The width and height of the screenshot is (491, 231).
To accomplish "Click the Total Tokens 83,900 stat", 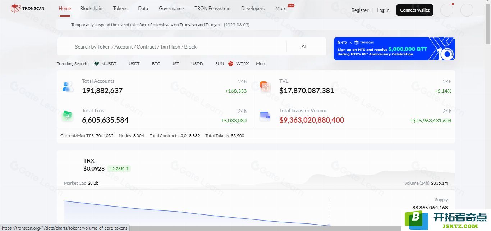I will (225, 136).
